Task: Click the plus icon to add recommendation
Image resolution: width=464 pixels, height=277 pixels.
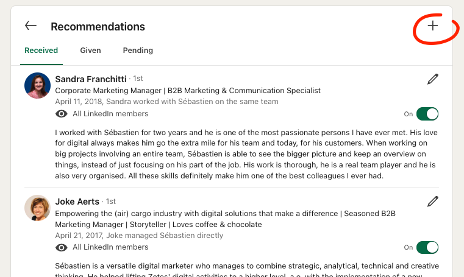Action: [433, 26]
